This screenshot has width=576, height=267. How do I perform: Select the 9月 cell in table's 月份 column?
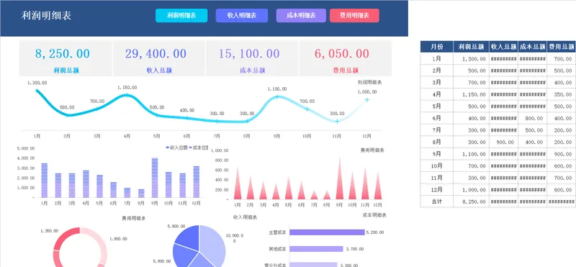436,154
